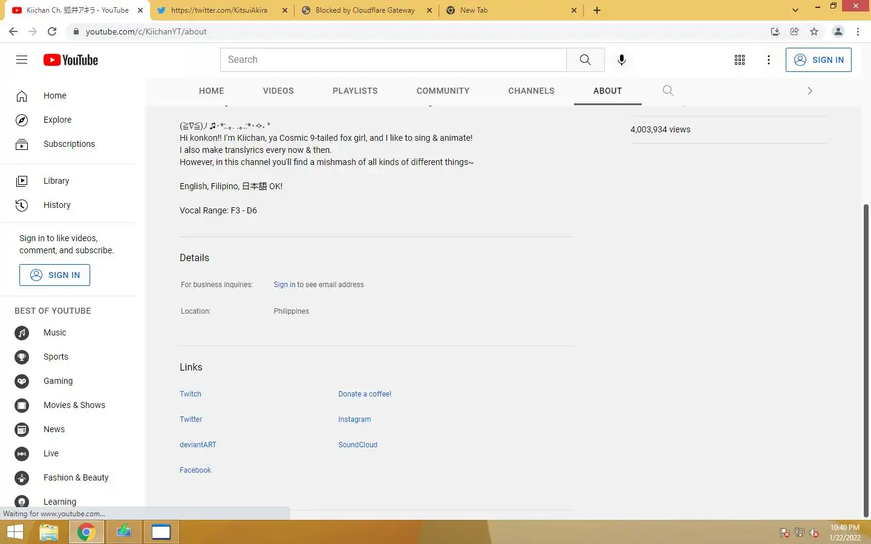Browse the Music category

pyautogui.click(x=54, y=332)
